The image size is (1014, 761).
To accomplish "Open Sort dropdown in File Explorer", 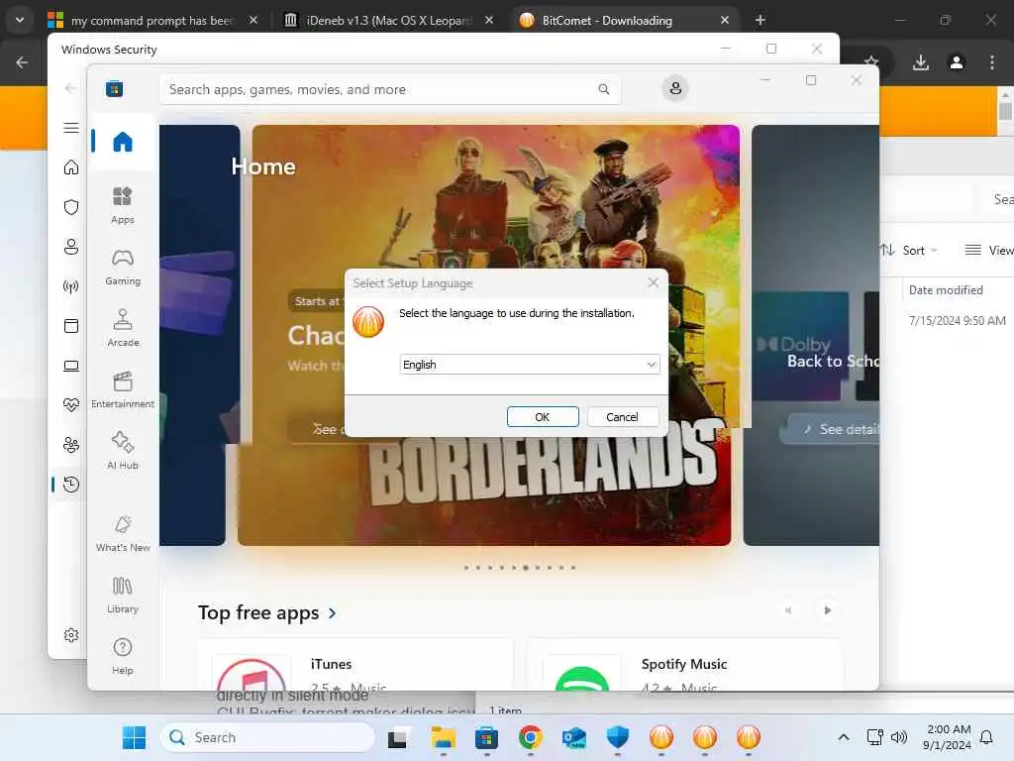I will coord(909,251).
